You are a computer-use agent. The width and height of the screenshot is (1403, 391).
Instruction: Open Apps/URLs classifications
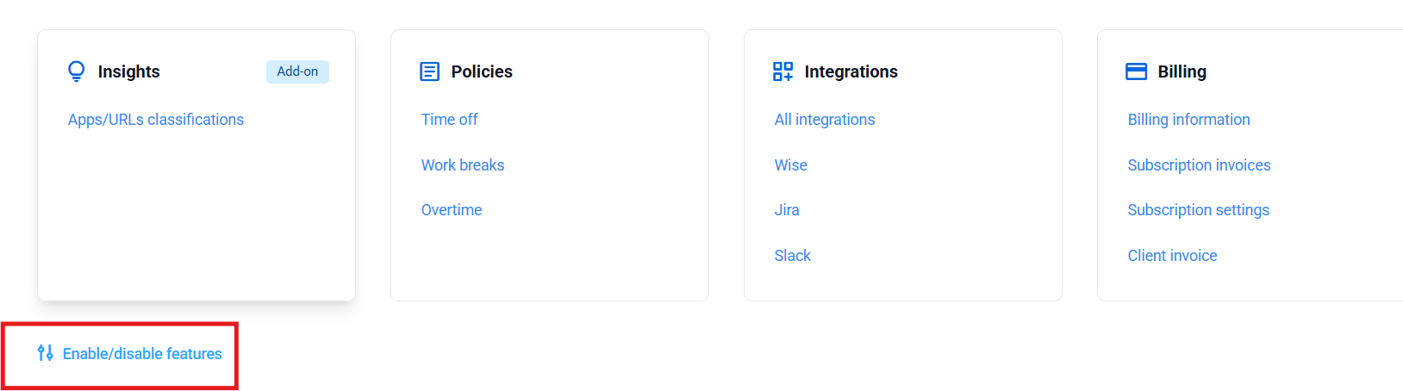click(x=156, y=120)
